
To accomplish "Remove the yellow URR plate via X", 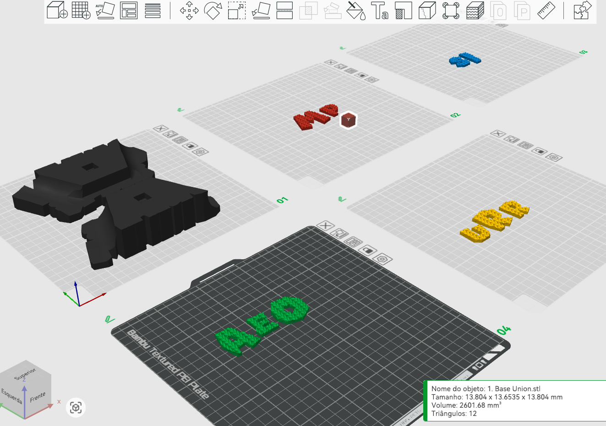I will coord(497,134).
